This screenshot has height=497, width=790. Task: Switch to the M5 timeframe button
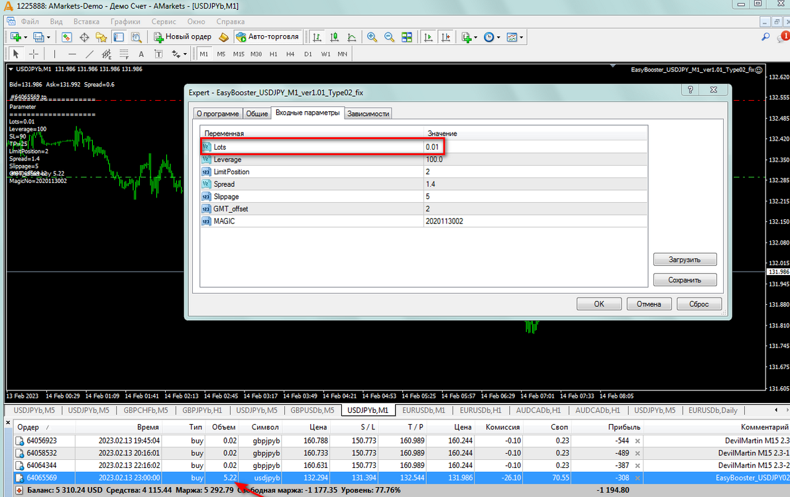[221, 54]
